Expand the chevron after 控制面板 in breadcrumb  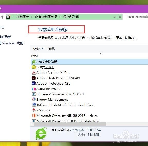pos(32,17)
